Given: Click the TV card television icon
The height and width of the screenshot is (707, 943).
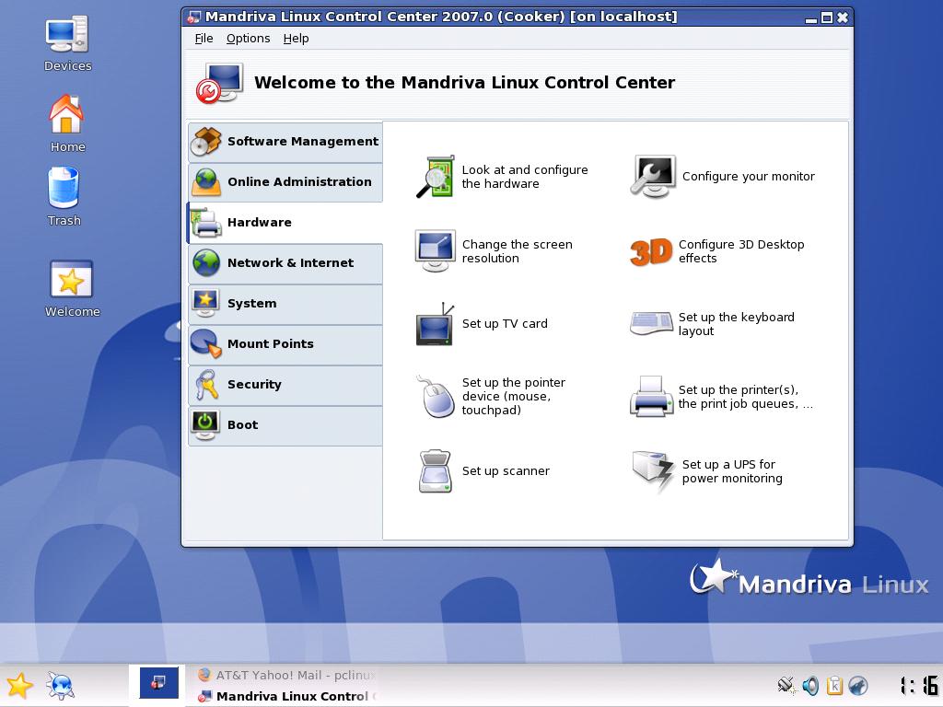Looking at the screenshot, I should coord(435,324).
